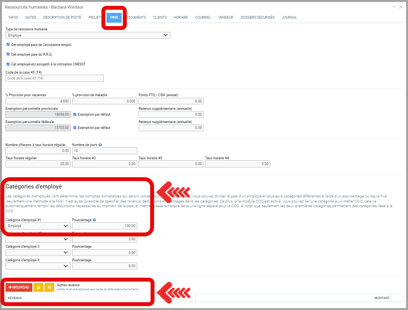Disable the CNESST cotisation checkbox
408x310 pixels.
coord(8,64)
